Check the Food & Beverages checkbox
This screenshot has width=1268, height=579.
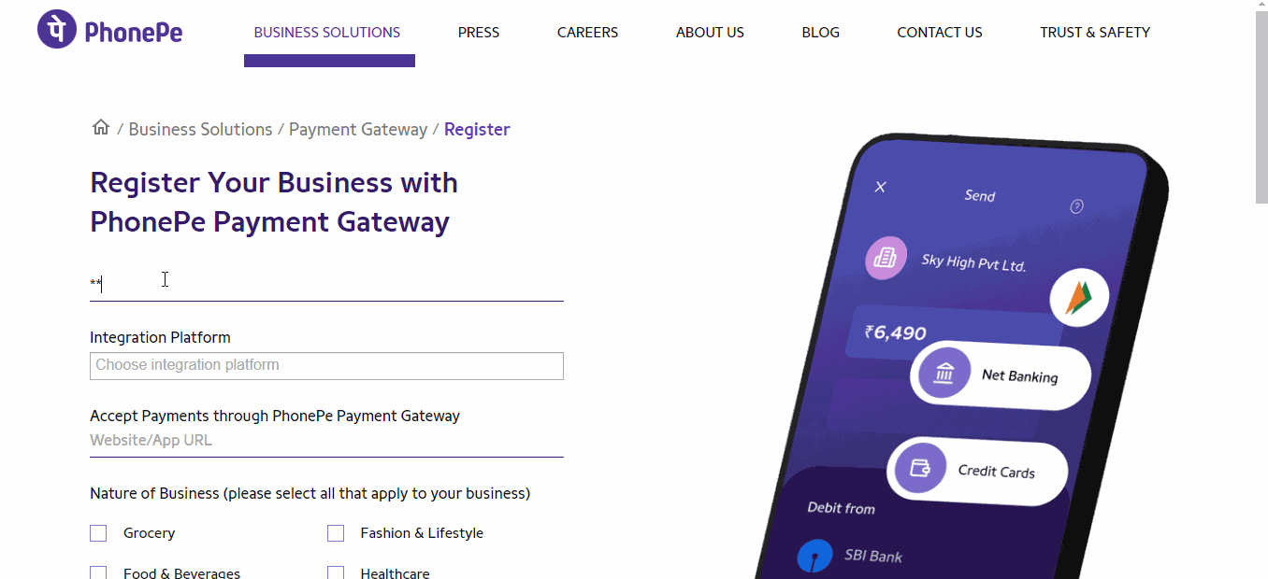pyautogui.click(x=98, y=572)
